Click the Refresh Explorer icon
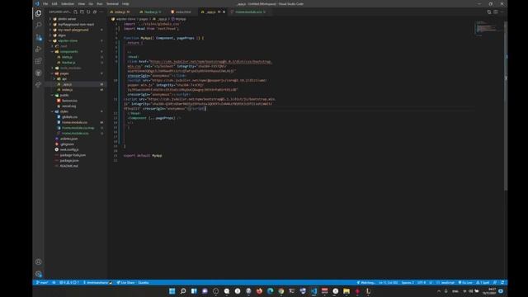 (88, 12)
